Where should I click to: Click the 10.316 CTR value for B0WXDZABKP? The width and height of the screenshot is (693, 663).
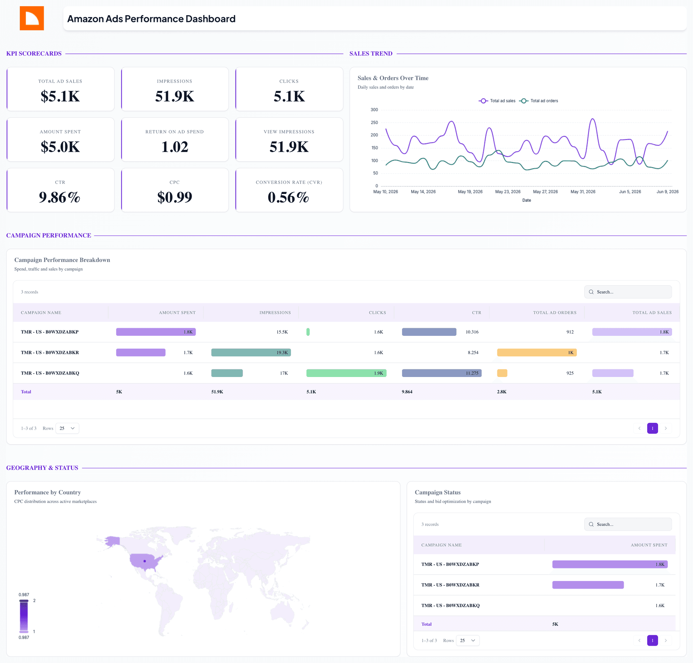472,332
